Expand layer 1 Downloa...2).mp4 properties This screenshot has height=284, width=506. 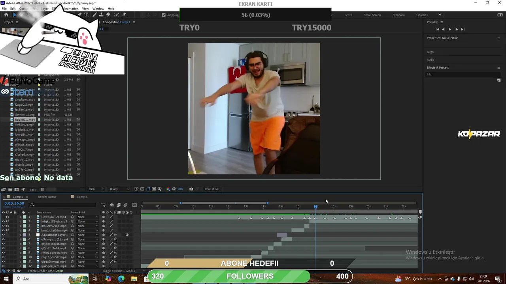(x=20, y=217)
